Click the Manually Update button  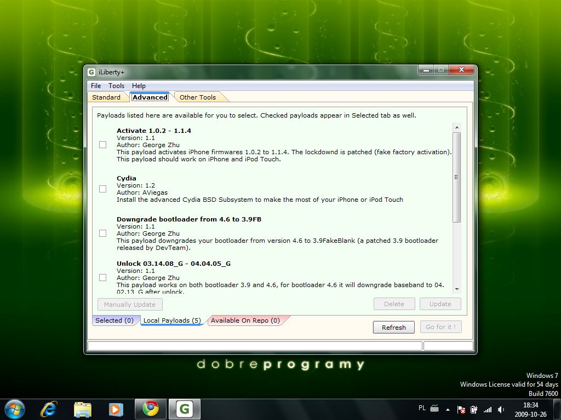[130, 304]
